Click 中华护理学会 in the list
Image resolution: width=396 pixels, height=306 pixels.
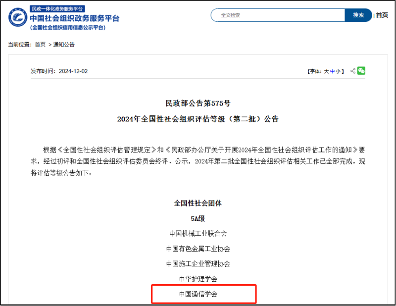198,279
